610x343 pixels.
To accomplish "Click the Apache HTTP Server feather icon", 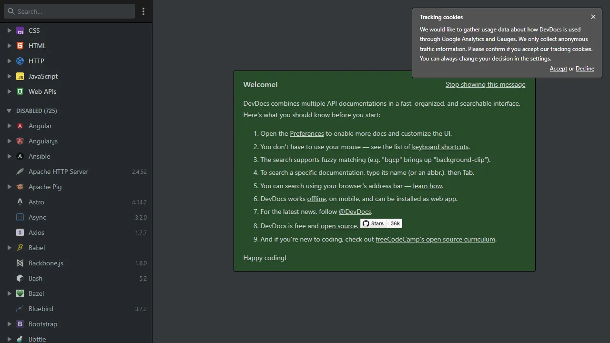I will 20,171.
